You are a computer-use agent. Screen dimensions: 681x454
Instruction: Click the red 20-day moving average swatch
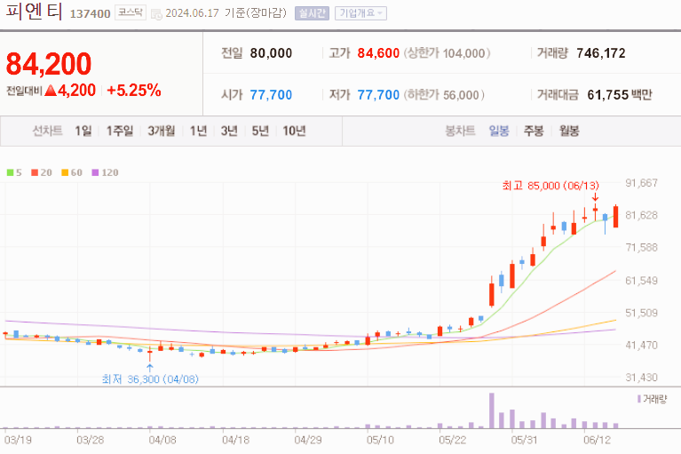[35, 172]
